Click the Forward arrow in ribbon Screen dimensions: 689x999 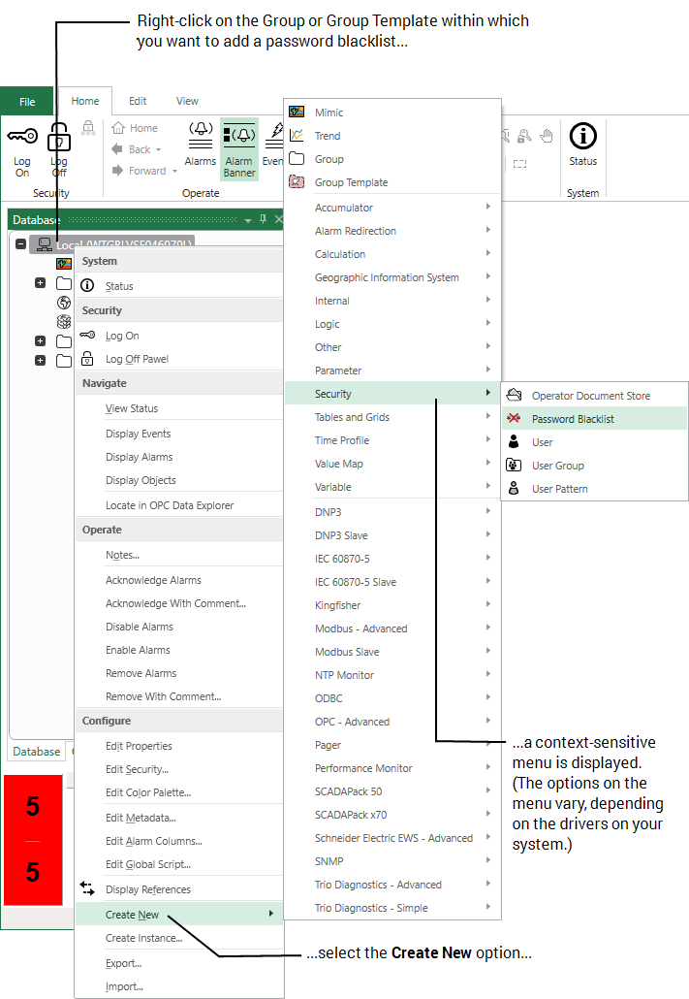(x=117, y=170)
